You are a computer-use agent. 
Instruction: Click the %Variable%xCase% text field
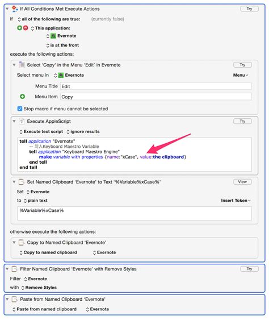[134, 213]
